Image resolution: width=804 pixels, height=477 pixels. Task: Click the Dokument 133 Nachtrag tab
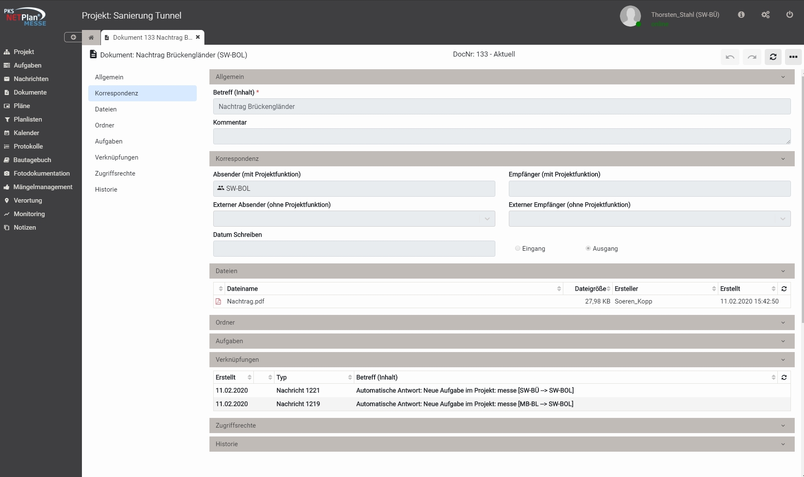pyautogui.click(x=152, y=38)
